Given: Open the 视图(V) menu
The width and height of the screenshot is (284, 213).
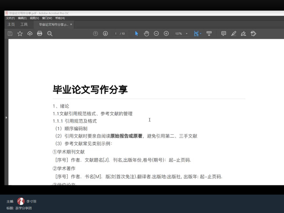Looking at the screenshot, I should click(34, 18).
